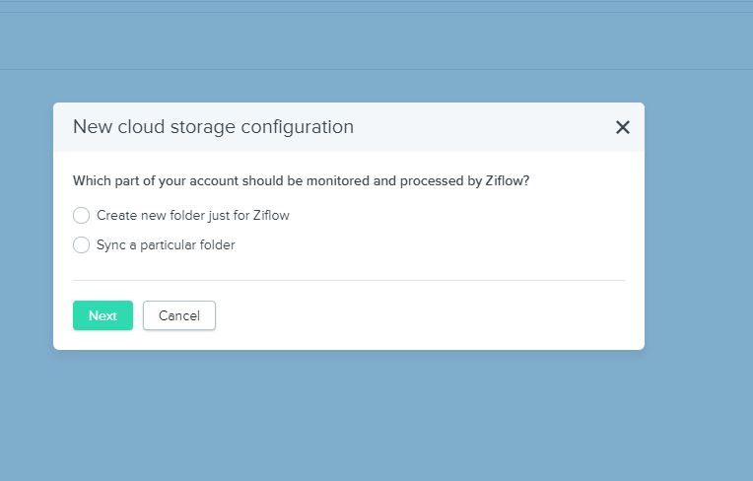753x481 pixels.
Task: Click blank dialog space right of the radio options
Action: 456,231
